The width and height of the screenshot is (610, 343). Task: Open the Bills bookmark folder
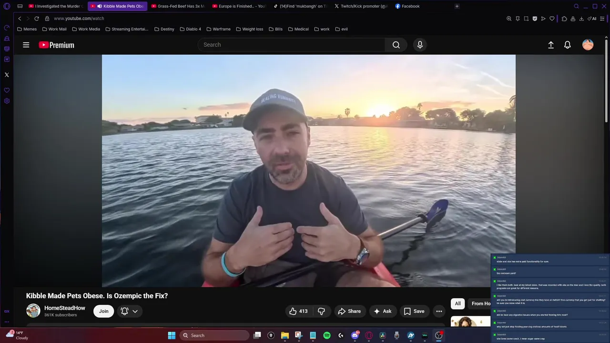coord(275,29)
